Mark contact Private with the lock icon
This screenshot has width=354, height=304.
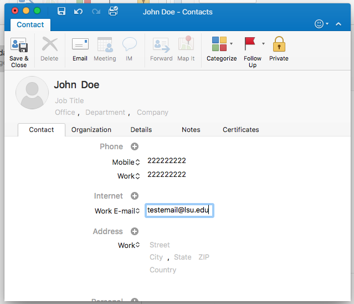point(279,44)
